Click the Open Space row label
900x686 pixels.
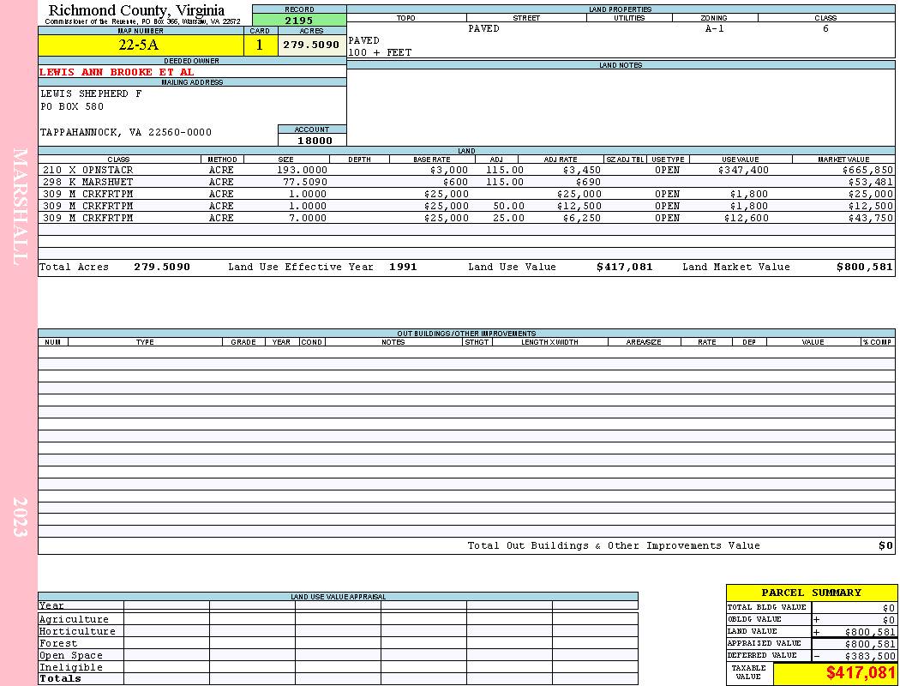click(70, 656)
